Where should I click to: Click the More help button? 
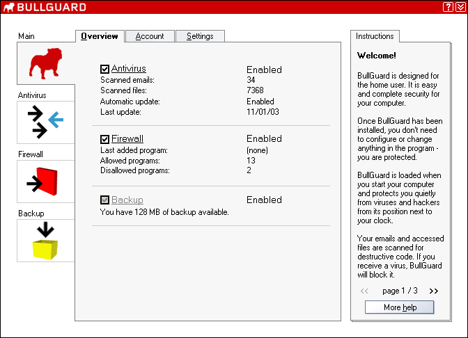pos(399,307)
